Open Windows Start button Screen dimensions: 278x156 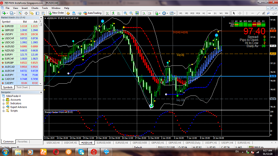[x=5, y=152]
